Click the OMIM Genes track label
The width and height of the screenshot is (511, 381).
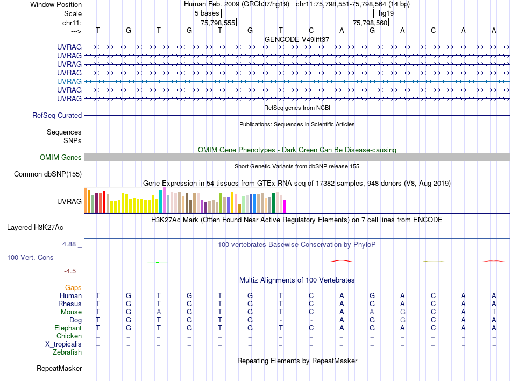point(61,158)
